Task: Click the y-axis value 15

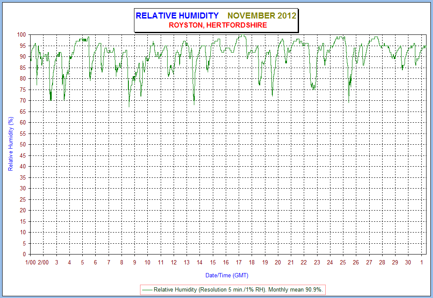Action: [x=23, y=221]
